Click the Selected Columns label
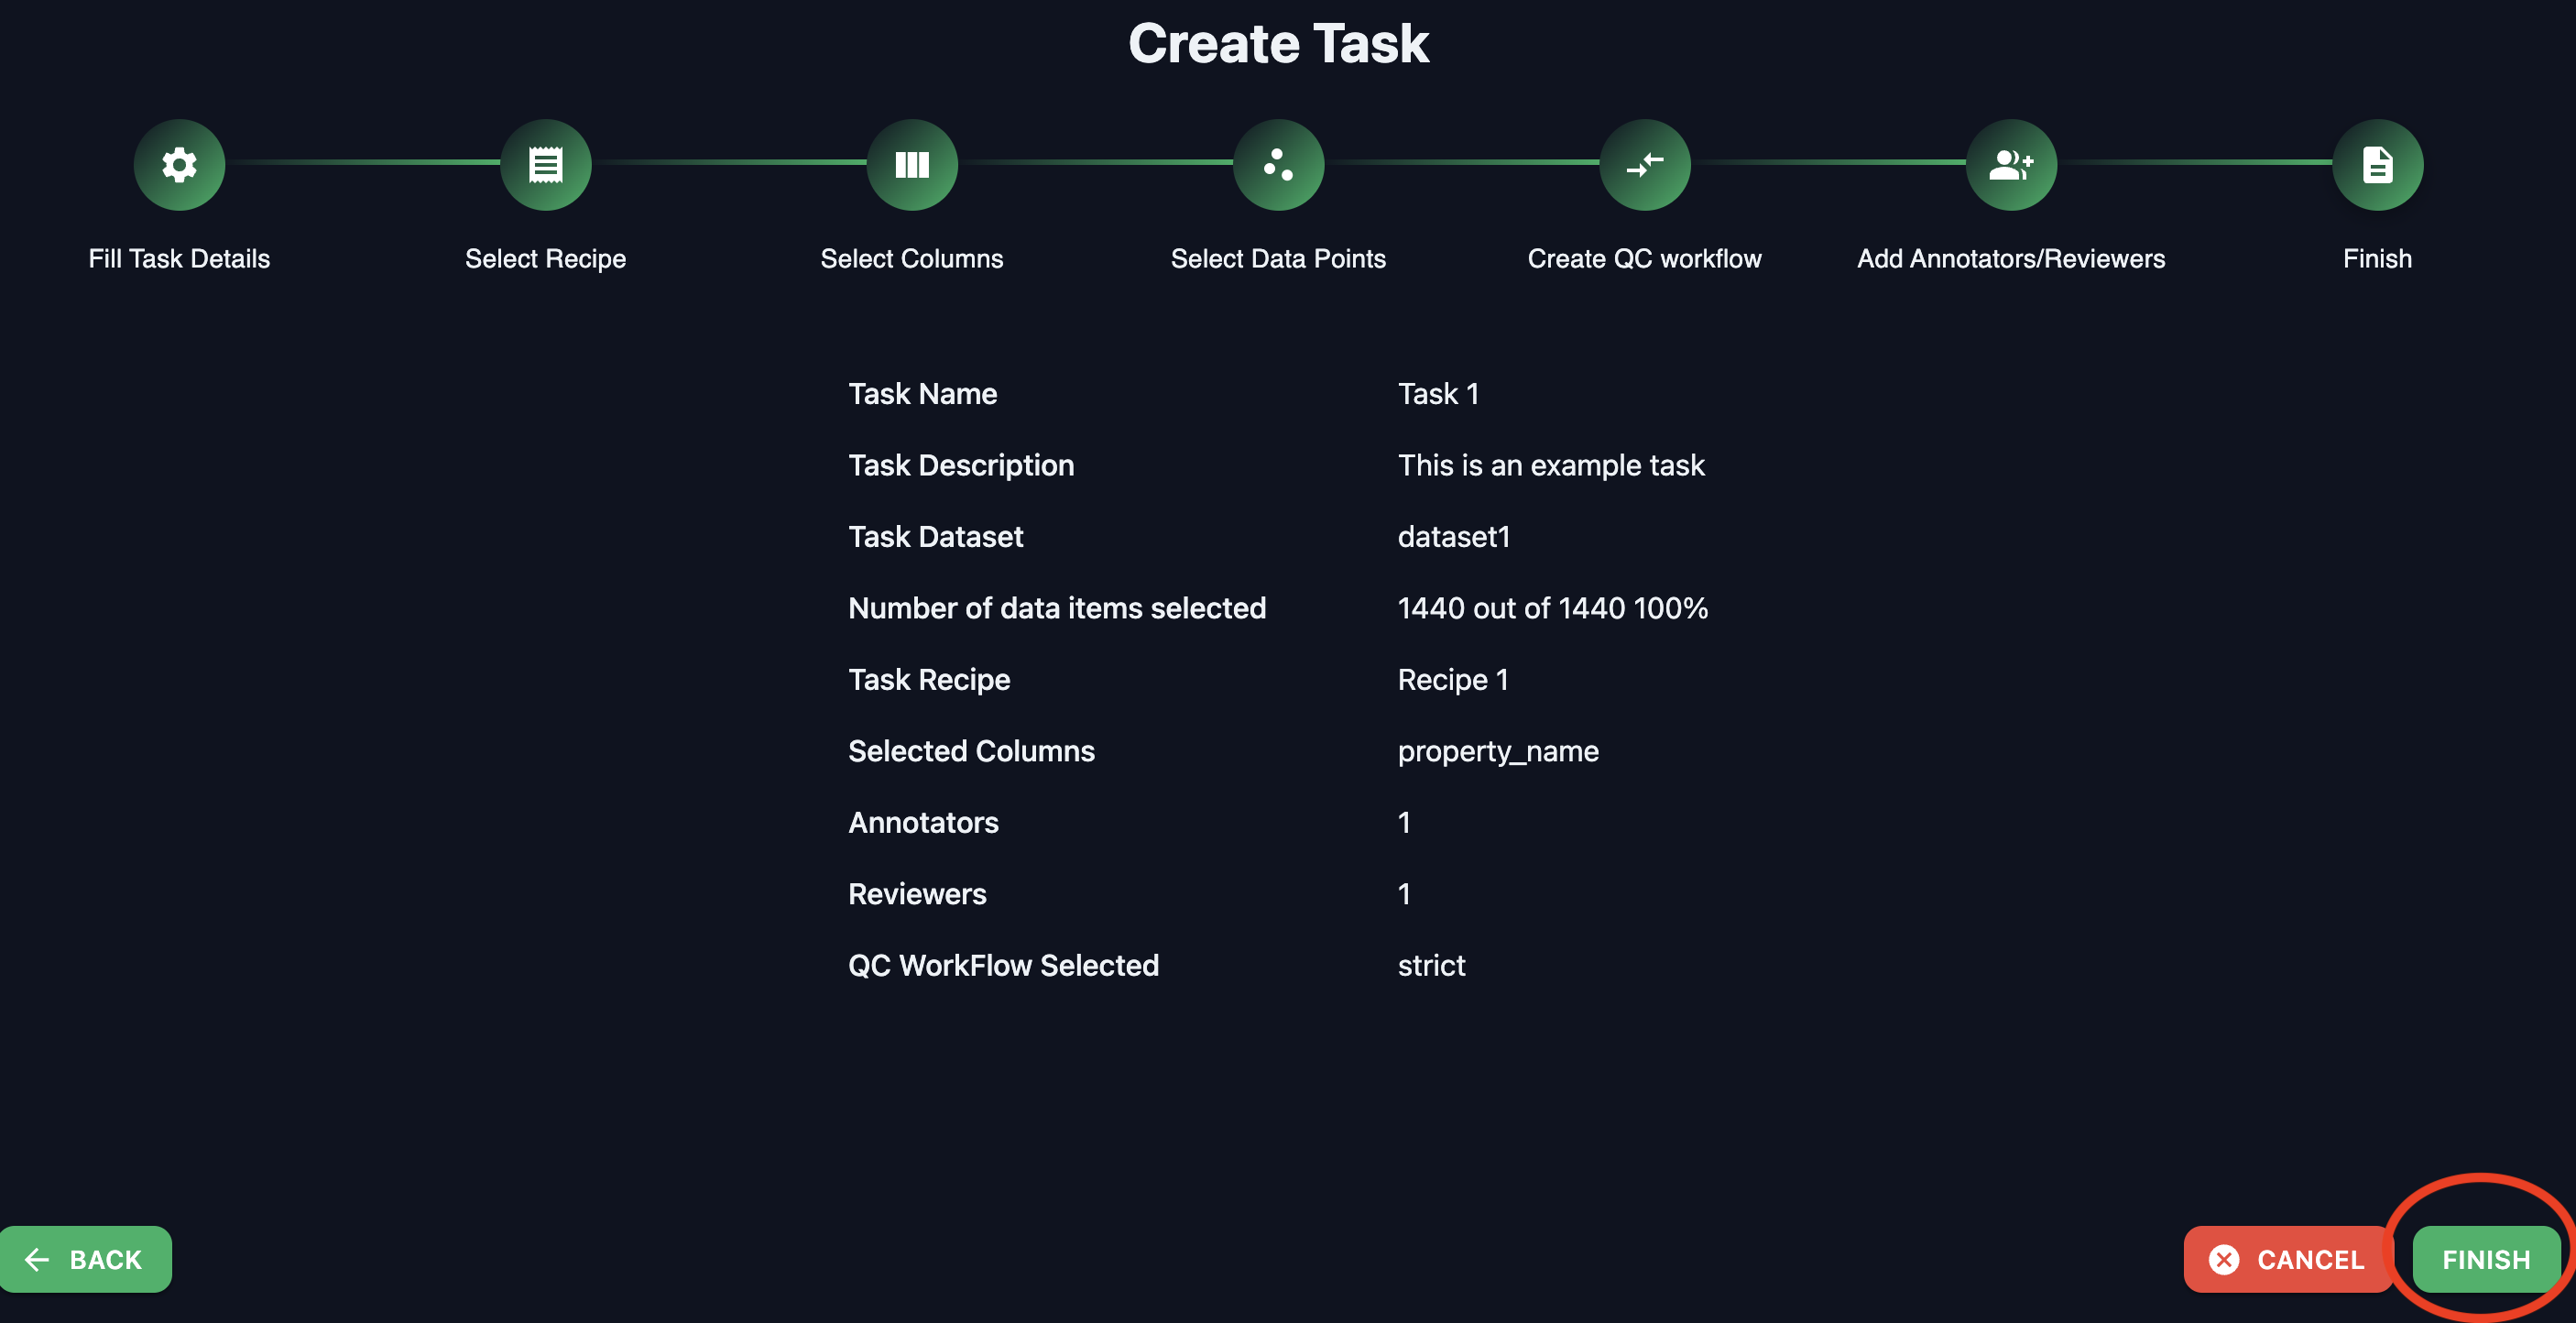This screenshot has width=2576, height=1323. pyautogui.click(x=971, y=751)
